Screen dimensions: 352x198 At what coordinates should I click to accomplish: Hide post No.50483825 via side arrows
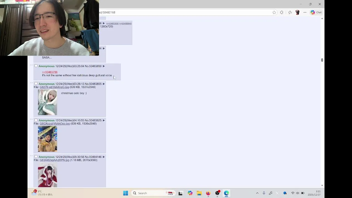[31, 120]
